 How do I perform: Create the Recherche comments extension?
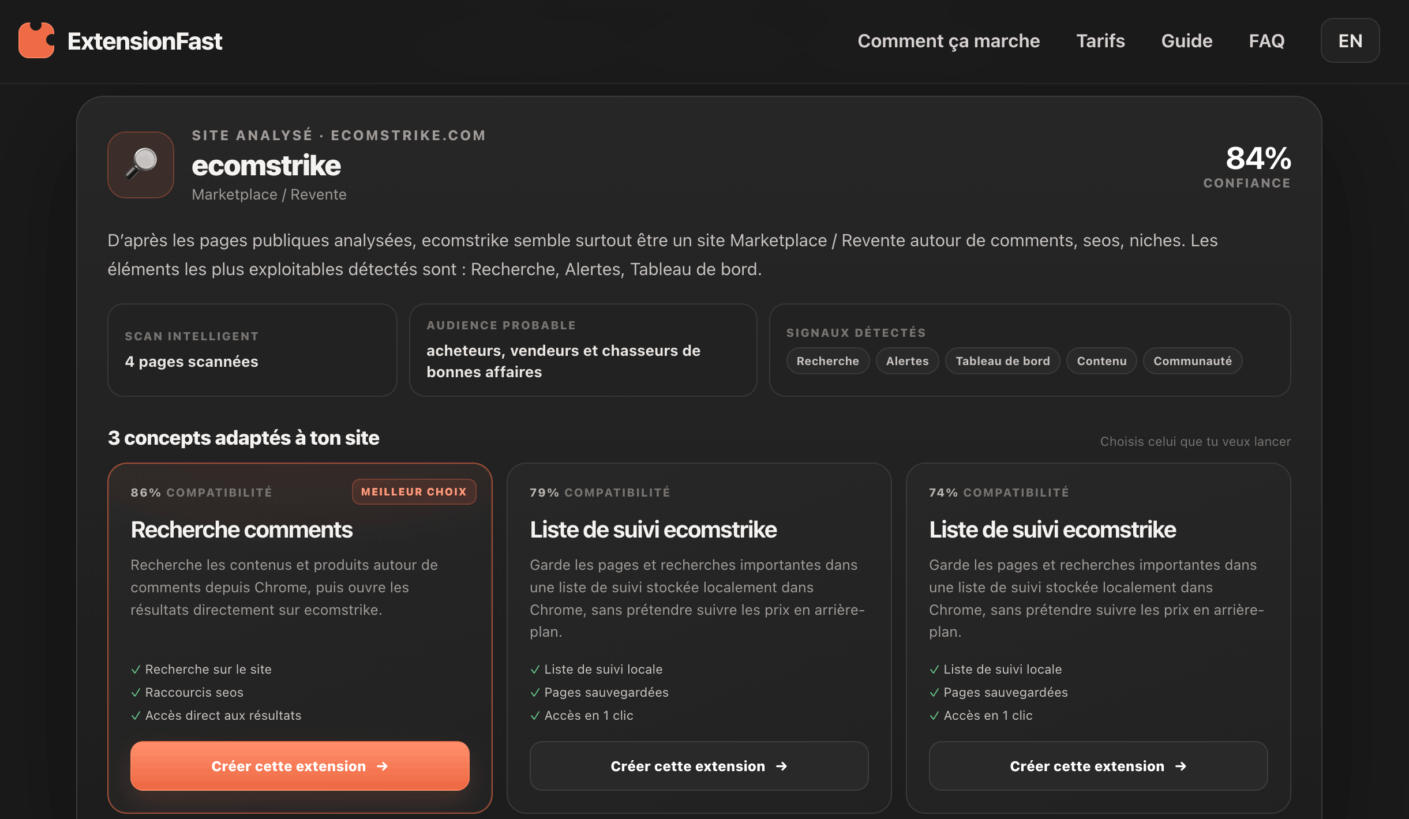(299, 766)
